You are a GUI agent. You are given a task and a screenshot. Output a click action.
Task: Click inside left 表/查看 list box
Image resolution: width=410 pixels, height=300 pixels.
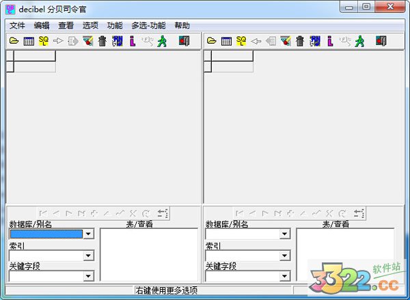pyautogui.click(x=149, y=255)
